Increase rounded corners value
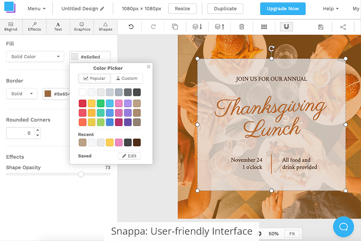 (38, 130)
